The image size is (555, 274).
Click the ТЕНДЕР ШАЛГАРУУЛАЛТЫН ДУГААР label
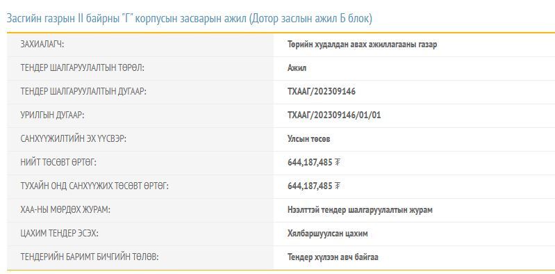point(83,92)
